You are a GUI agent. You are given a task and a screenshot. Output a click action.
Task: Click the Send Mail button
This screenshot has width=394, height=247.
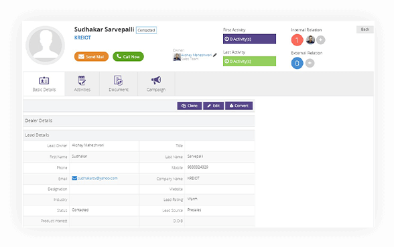tap(91, 56)
